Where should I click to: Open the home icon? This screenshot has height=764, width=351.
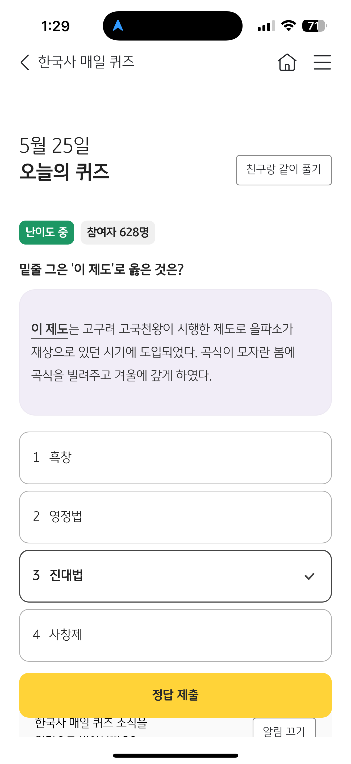[x=287, y=62]
